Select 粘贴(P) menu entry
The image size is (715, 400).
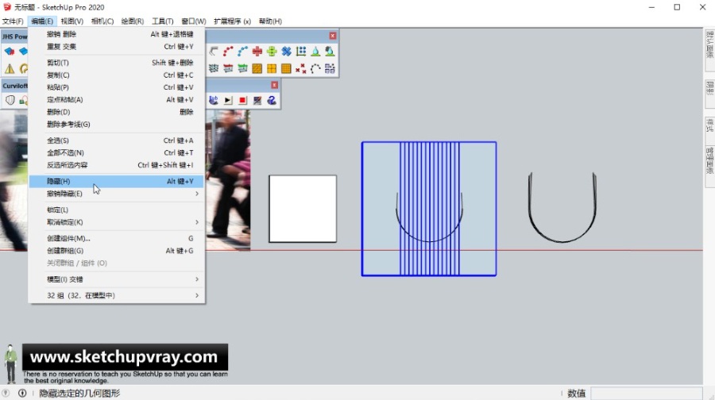[116, 87]
